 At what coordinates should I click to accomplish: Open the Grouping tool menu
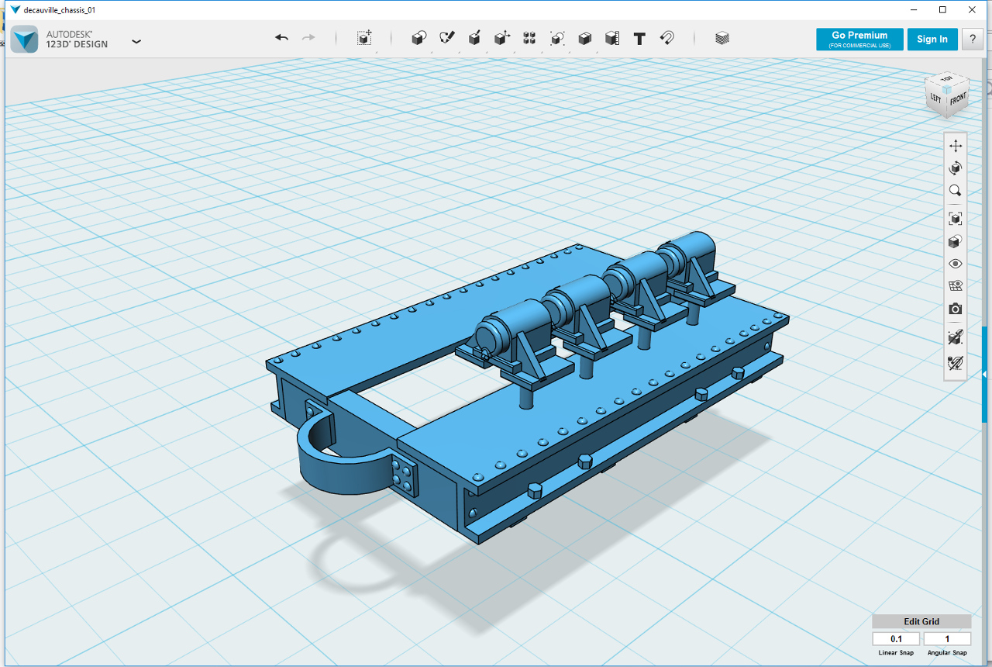[x=556, y=38]
